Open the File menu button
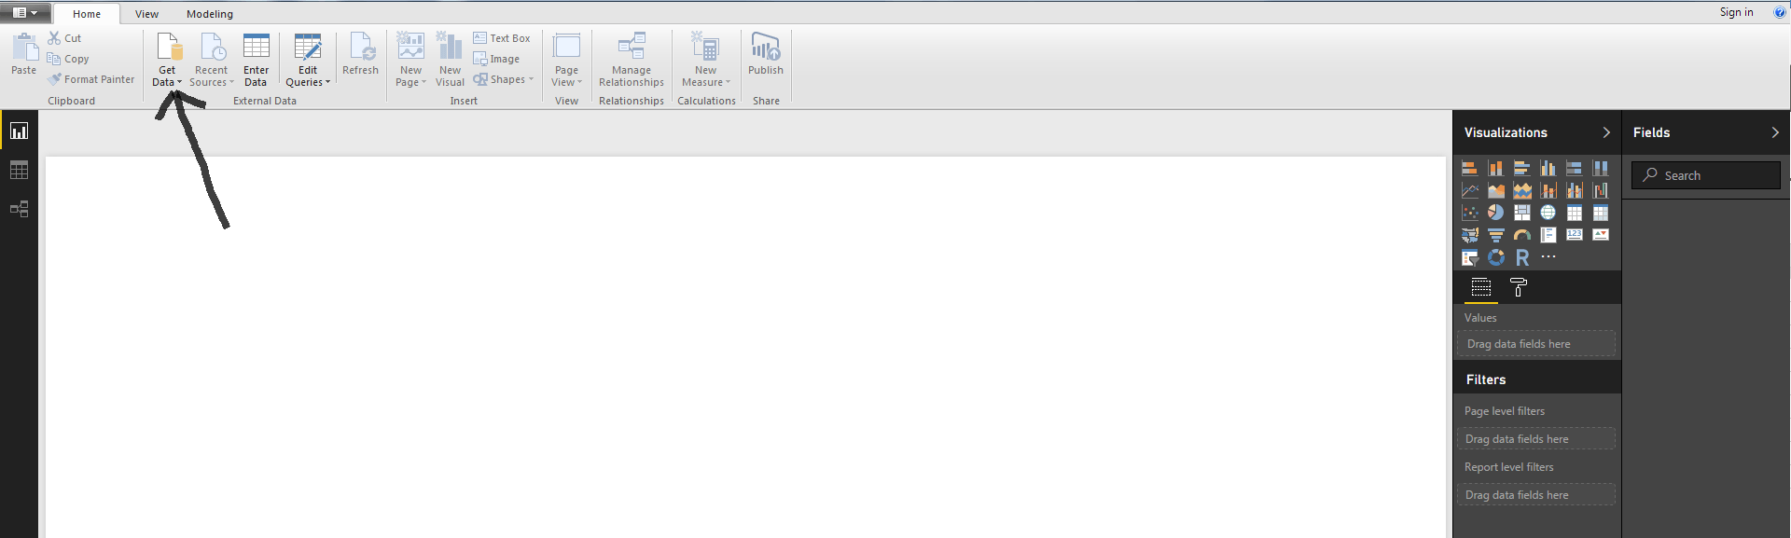The width and height of the screenshot is (1791, 538). point(25,13)
